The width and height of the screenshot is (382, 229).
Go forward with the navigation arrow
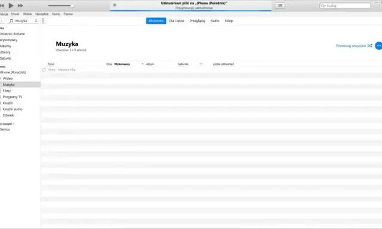click(1, 21)
